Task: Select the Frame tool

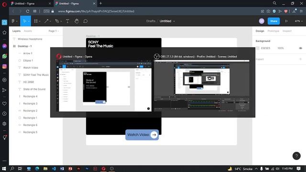Action: pyautogui.click(x=36, y=21)
